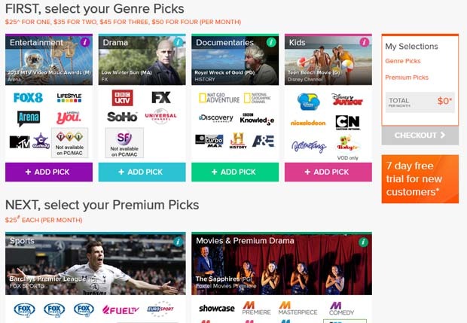Open the Movies & Premium Drama info icon

(363, 242)
